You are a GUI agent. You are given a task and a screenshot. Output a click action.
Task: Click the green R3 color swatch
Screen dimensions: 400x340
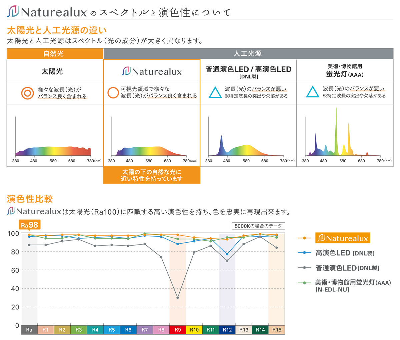pyautogui.click(x=79, y=330)
